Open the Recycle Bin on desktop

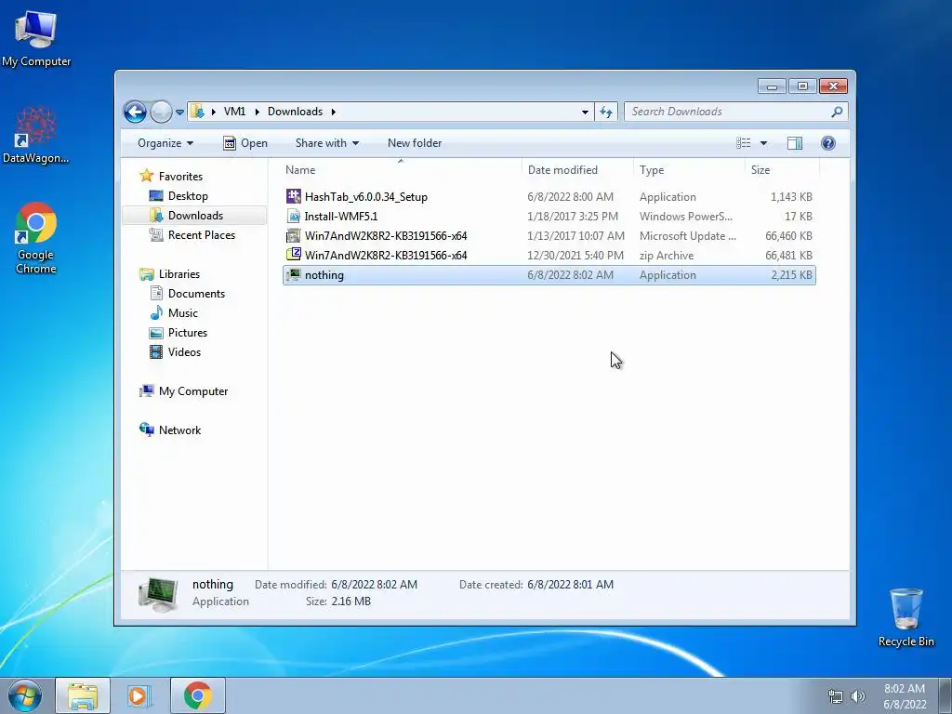[x=906, y=617]
